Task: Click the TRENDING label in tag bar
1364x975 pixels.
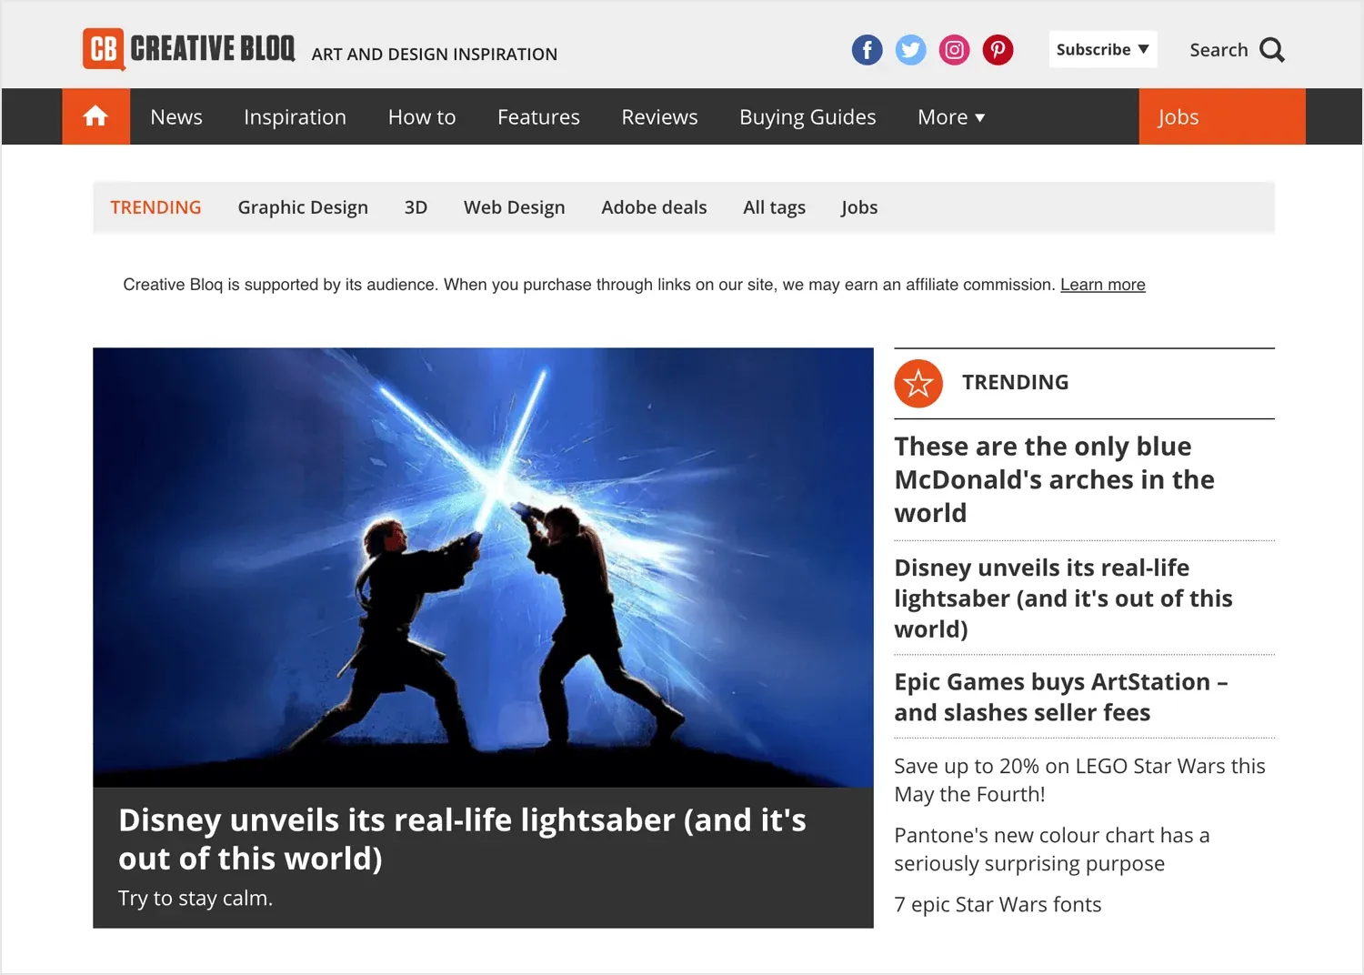Action: (155, 207)
